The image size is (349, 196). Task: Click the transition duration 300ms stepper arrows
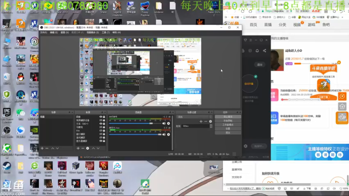tap(211, 126)
